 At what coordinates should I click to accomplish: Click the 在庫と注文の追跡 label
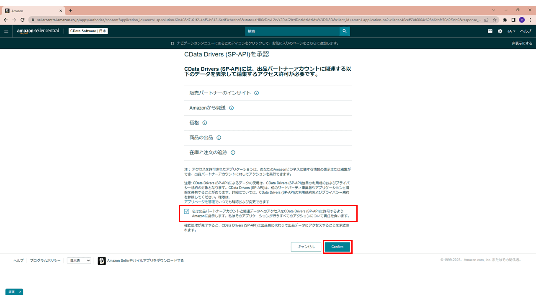208,153
